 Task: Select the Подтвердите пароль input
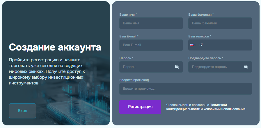coord(220,67)
